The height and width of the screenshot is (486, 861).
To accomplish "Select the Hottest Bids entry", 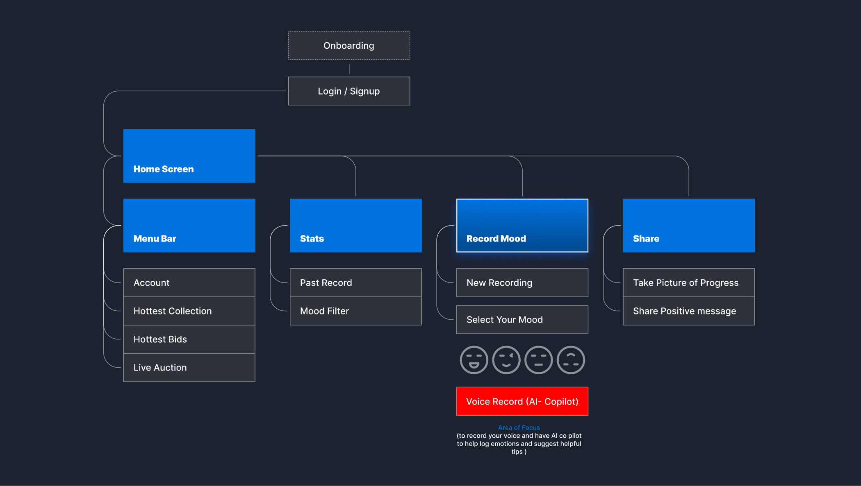I will (189, 339).
